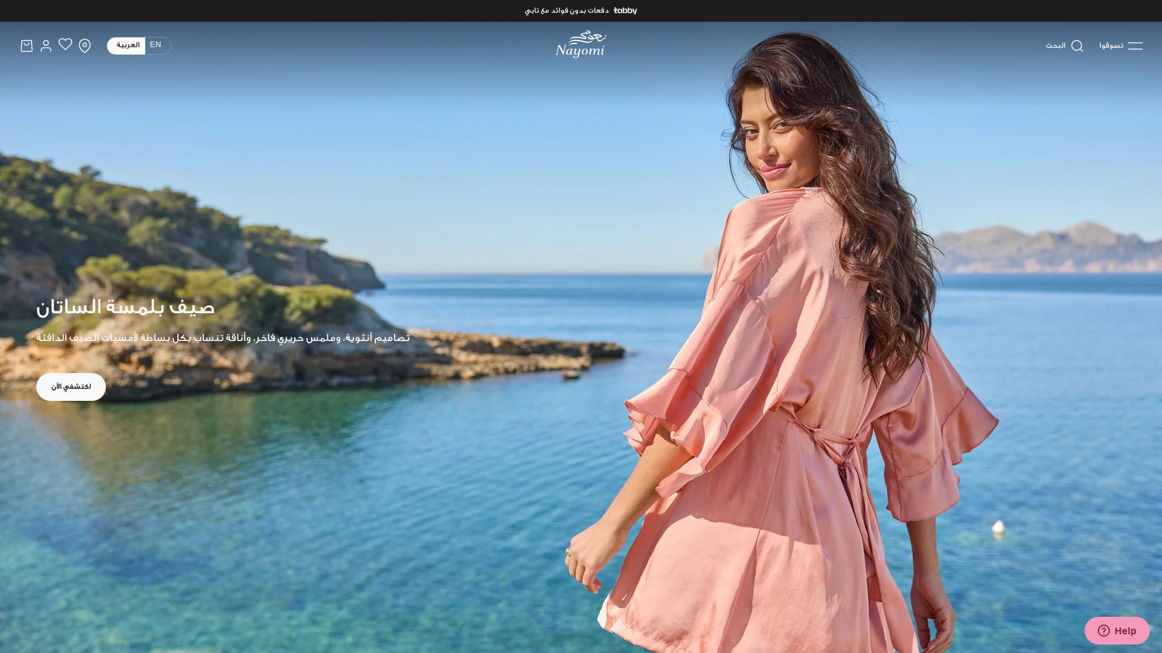The height and width of the screenshot is (653, 1162).
Task: Click the Help question mark icon
Action: (1104, 631)
